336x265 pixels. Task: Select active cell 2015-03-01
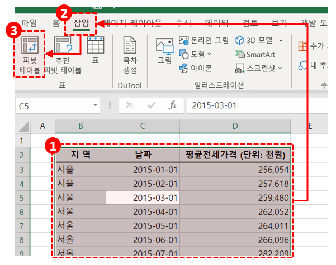point(143,197)
